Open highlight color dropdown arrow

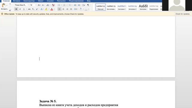tap(49, 9)
